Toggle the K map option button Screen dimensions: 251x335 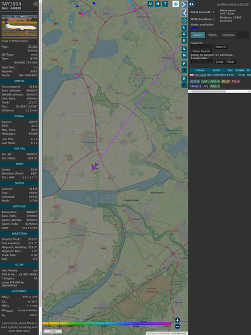(x=184, y=41)
